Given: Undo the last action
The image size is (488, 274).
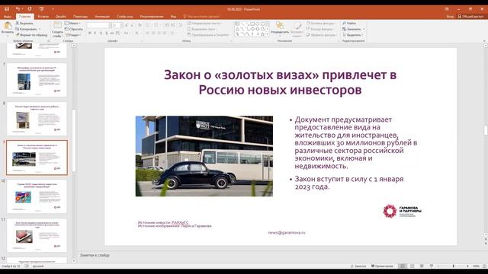Looking at the screenshot, I should pos(18,9).
